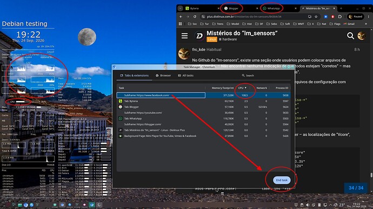
Task: Show more bookmarks with the chevron
Action: tap(365, 24)
